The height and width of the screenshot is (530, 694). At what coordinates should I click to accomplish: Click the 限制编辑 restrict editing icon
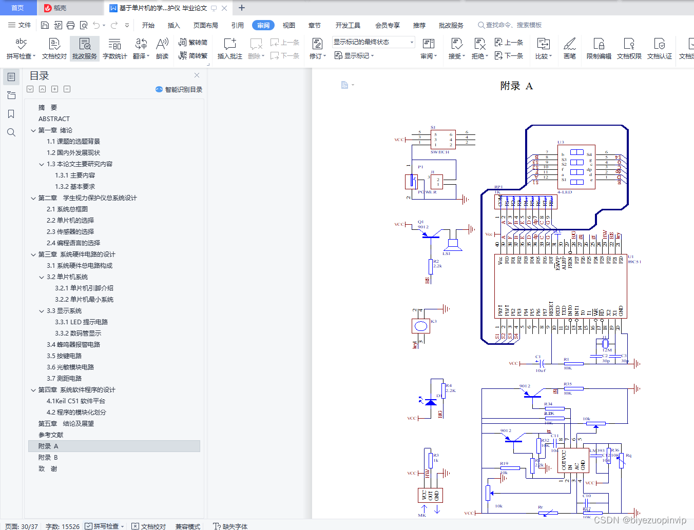click(x=599, y=49)
